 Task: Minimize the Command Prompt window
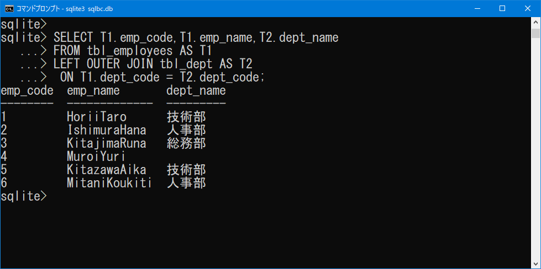pos(477,9)
